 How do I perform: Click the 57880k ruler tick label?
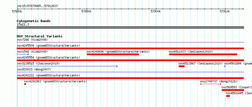tap(17, 11)
